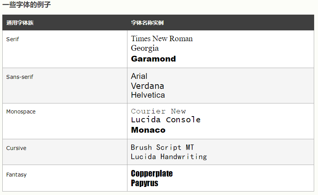The image size is (318, 195).
Task: Click the Arial font example
Action: coord(139,76)
